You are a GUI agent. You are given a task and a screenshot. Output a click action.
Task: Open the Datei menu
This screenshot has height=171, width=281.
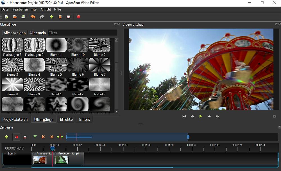5,9
